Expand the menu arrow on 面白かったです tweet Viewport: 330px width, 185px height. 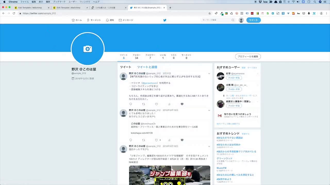[x=209, y=146]
